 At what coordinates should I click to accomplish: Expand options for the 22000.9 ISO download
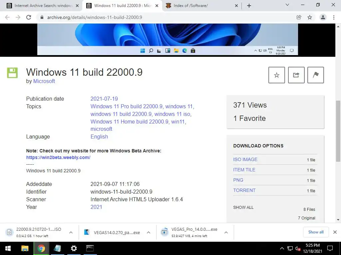[71, 232]
